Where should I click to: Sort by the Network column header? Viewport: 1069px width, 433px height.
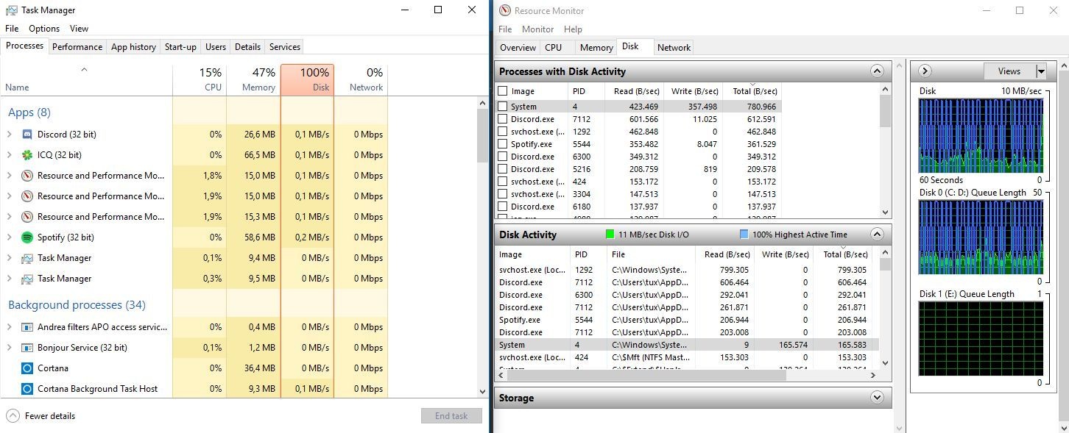361,79
